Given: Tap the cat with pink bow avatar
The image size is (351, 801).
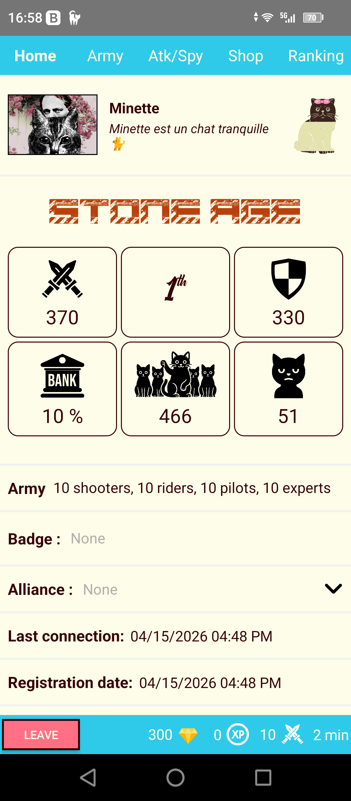Looking at the screenshot, I should pyautogui.click(x=317, y=126).
